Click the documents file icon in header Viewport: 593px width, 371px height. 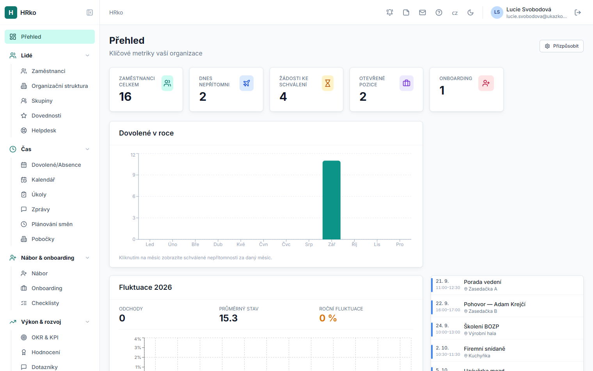click(x=406, y=12)
